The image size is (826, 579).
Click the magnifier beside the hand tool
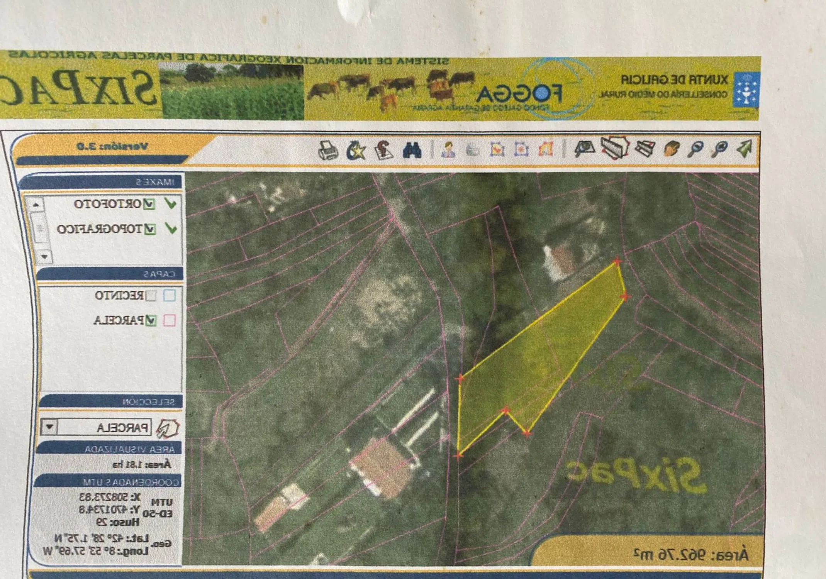(x=696, y=149)
